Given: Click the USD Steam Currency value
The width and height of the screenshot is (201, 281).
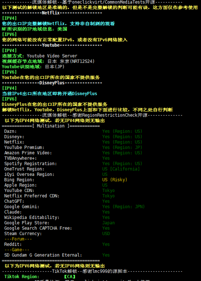Looking at the screenshot, I should [106, 234].
